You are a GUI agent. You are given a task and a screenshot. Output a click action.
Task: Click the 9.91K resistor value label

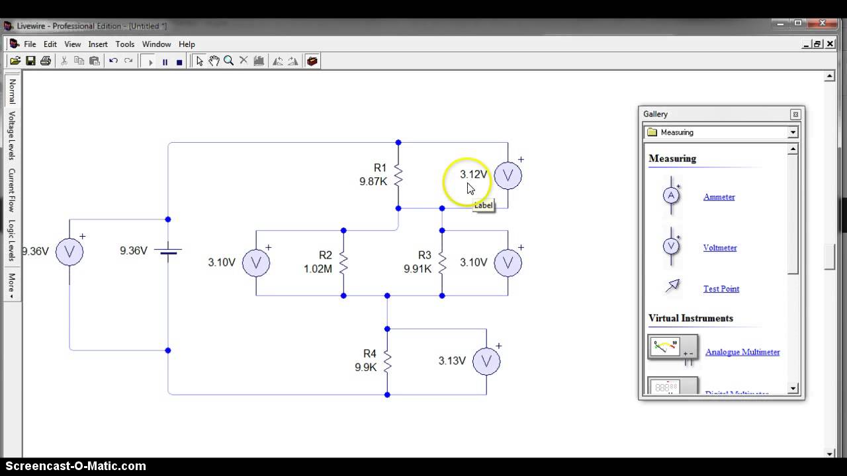[x=418, y=269]
